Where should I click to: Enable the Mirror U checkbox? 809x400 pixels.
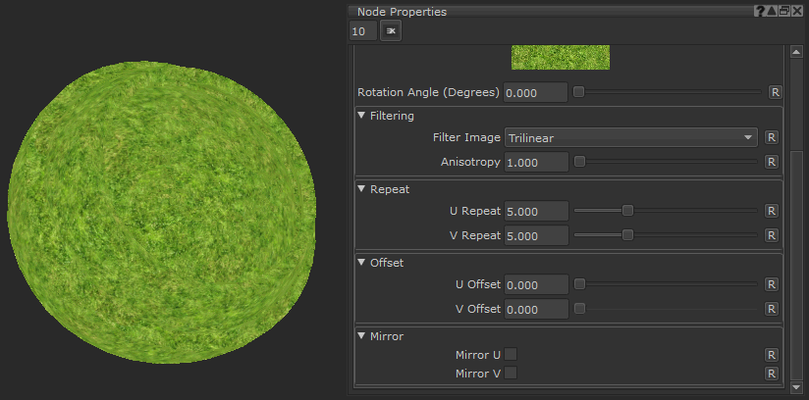point(511,355)
